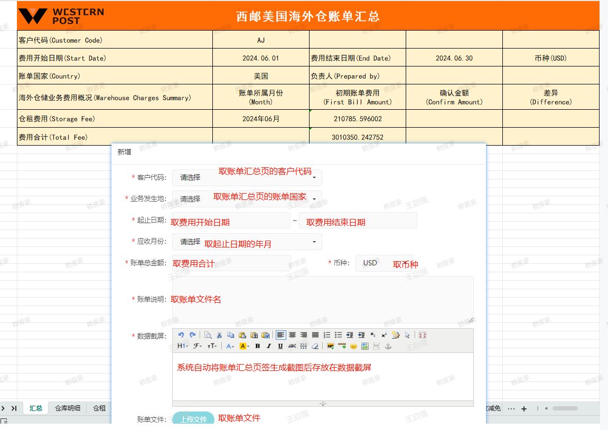Apply italic formatting in editor
Image resolution: width=608 pixels, height=430 pixels.
coord(269,346)
